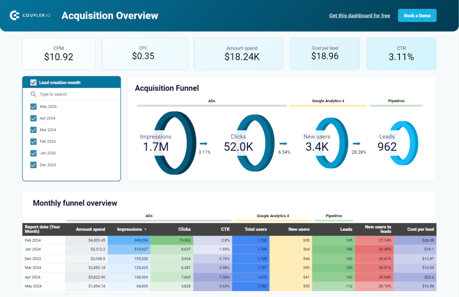
Task: Expand the Lead creation month filter list
Action: pos(60,82)
